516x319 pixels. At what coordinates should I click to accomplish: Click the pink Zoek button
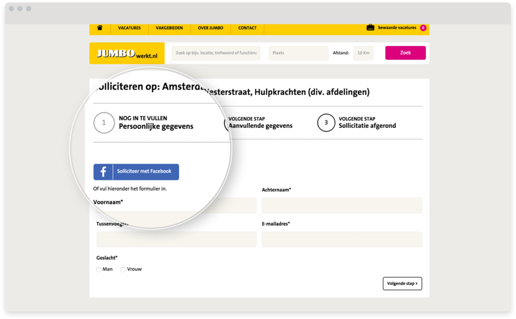pos(406,53)
